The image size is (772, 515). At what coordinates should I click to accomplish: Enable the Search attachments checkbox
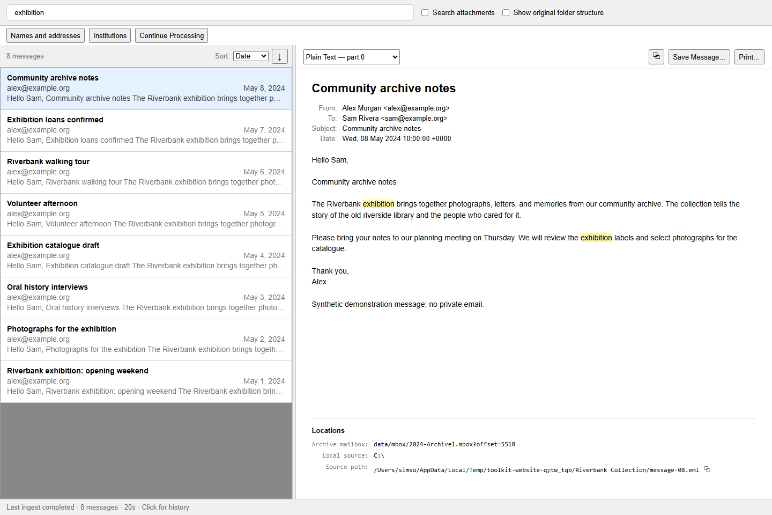pos(425,12)
